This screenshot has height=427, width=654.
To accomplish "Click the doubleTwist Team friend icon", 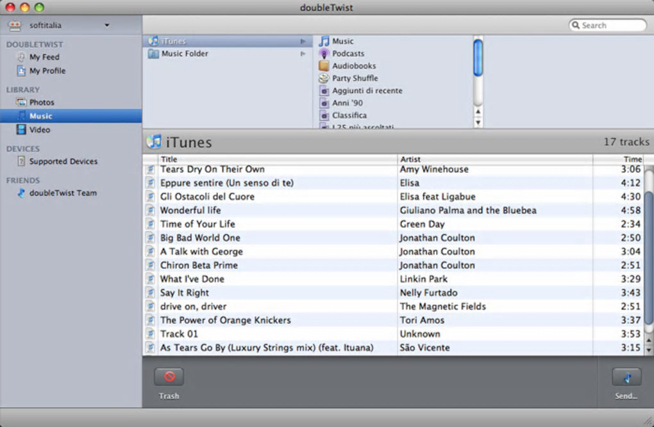I will (x=21, y=193).
